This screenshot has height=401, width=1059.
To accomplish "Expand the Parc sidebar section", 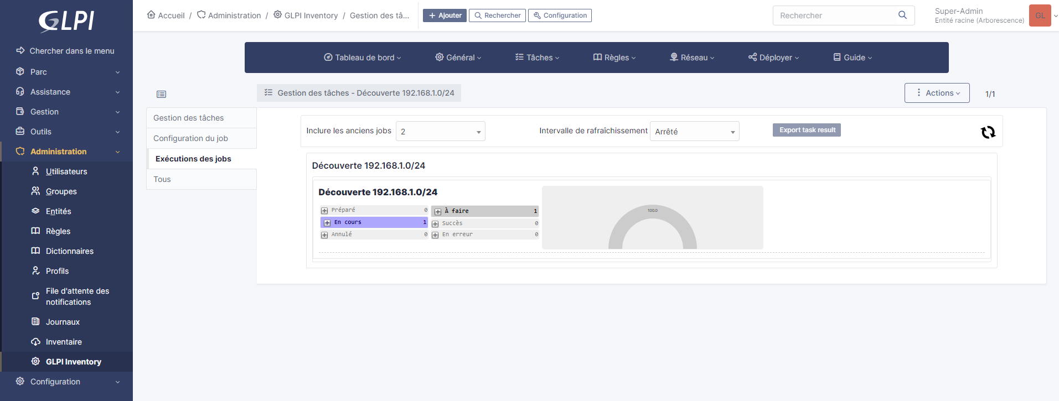I will (66, 72).
